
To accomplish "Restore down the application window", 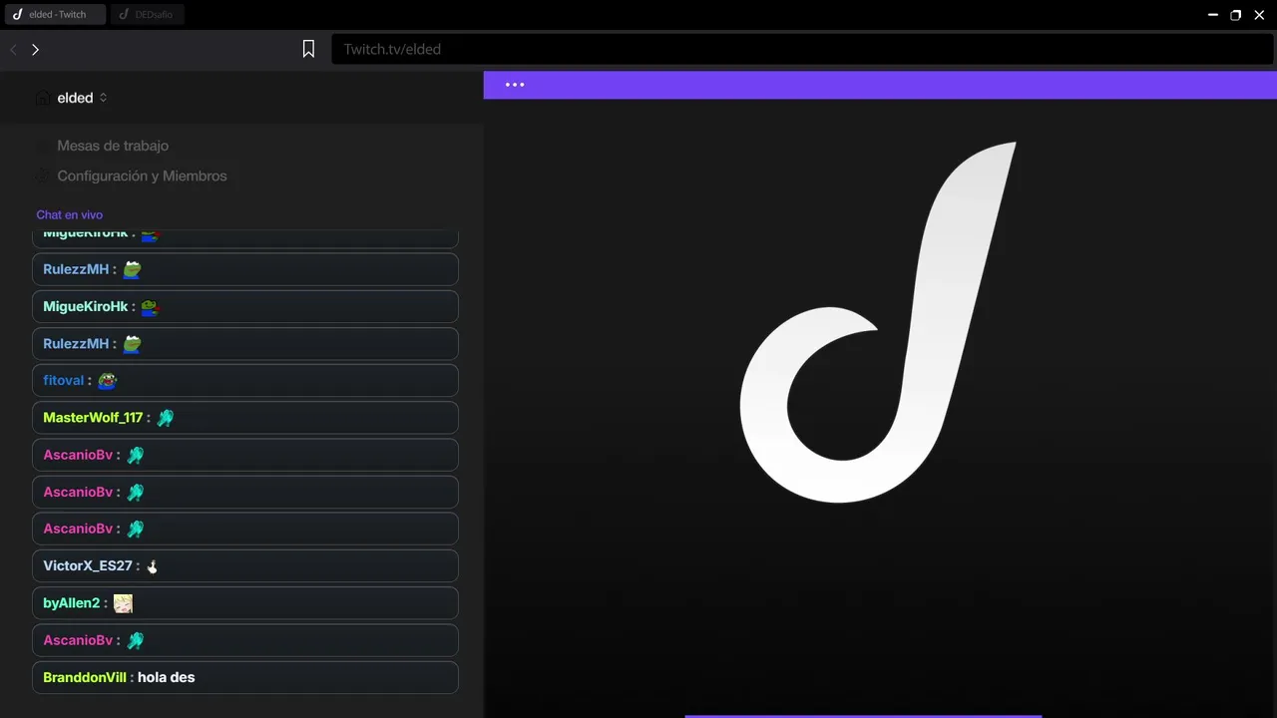I will pos(1236,15).
